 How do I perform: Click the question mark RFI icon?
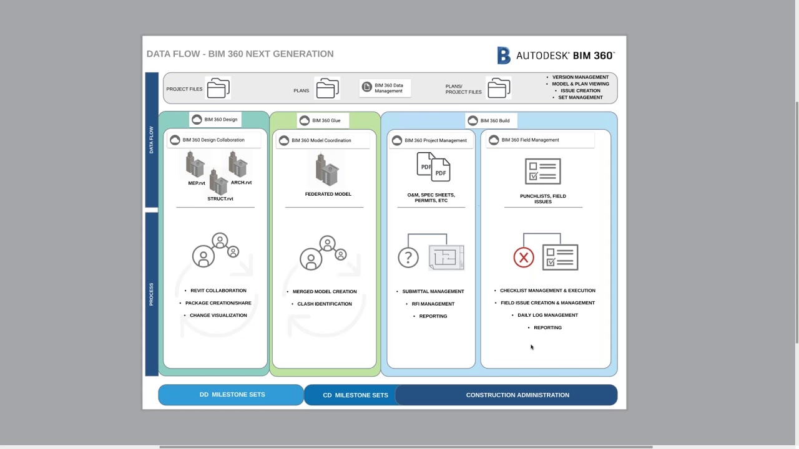[408, 258]
